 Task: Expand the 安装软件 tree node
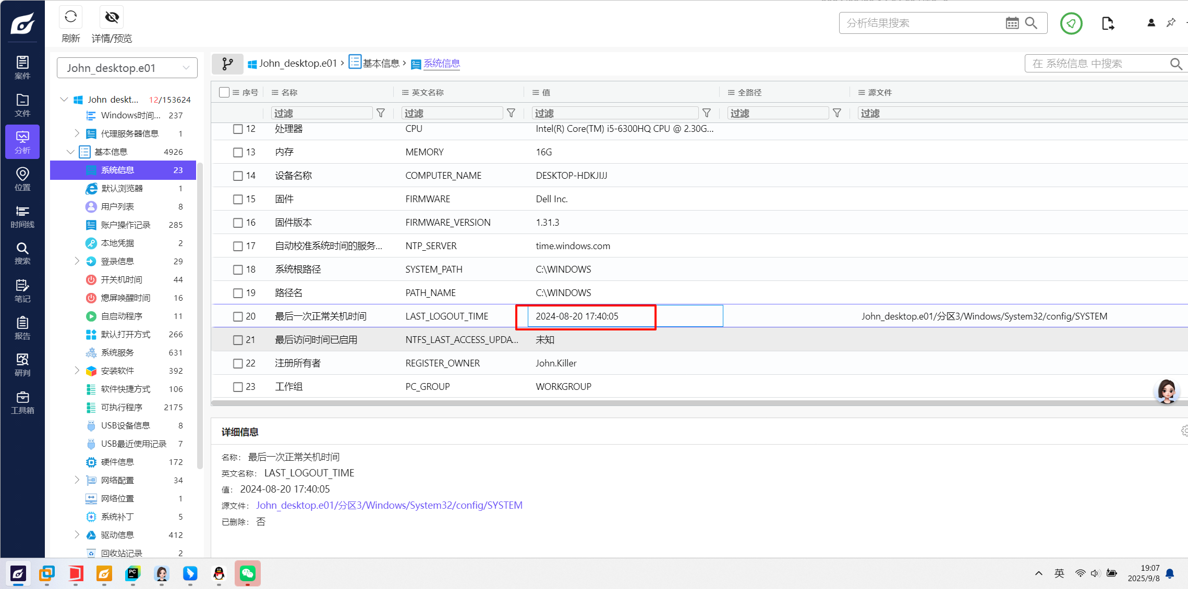pyautogui.click(x=77, y=371)
